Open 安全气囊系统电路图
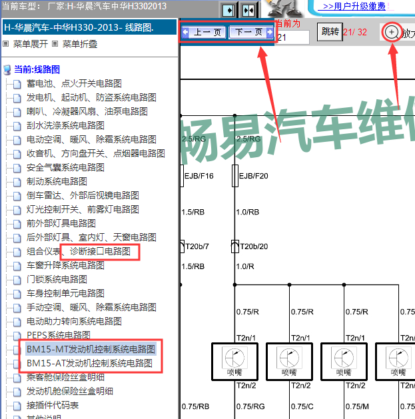Viewport: 415px width, 419px height. 65,167
